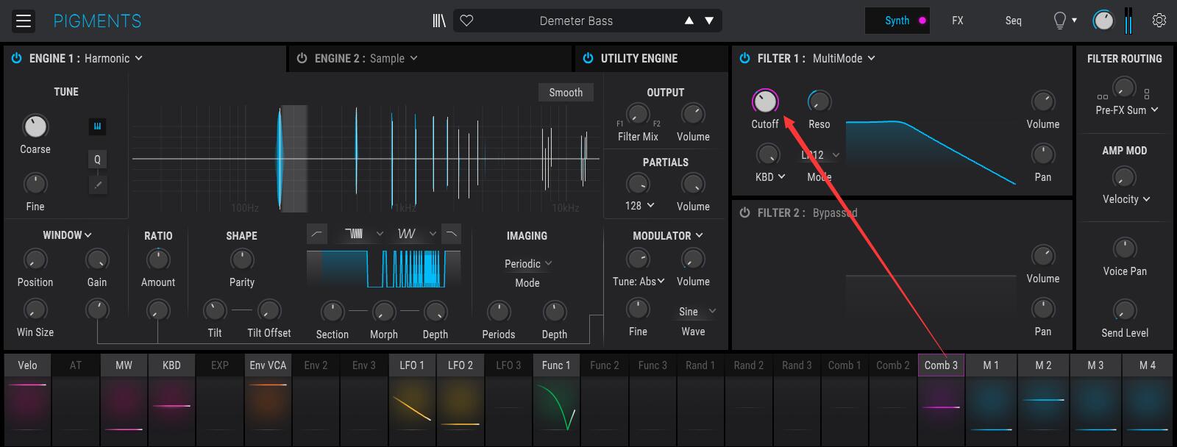Select the right spectrum shape slope icon

pos(451,234)
